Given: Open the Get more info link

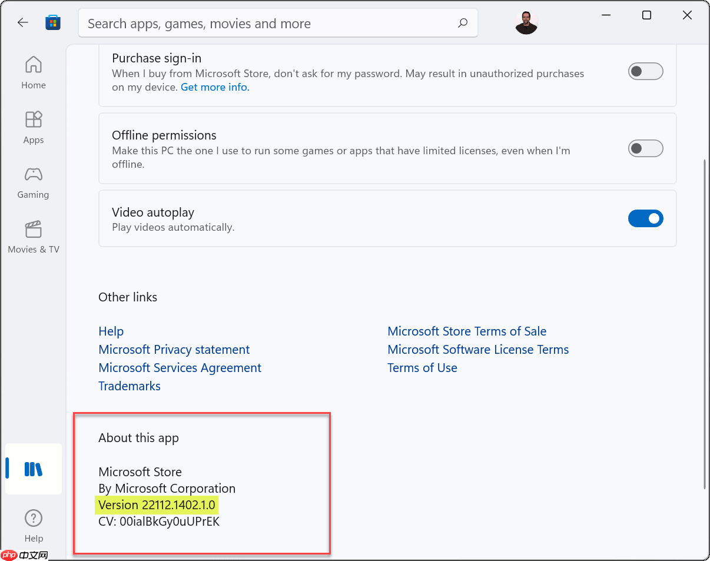Looking at the screenshot, I should [x=215, y=87].
